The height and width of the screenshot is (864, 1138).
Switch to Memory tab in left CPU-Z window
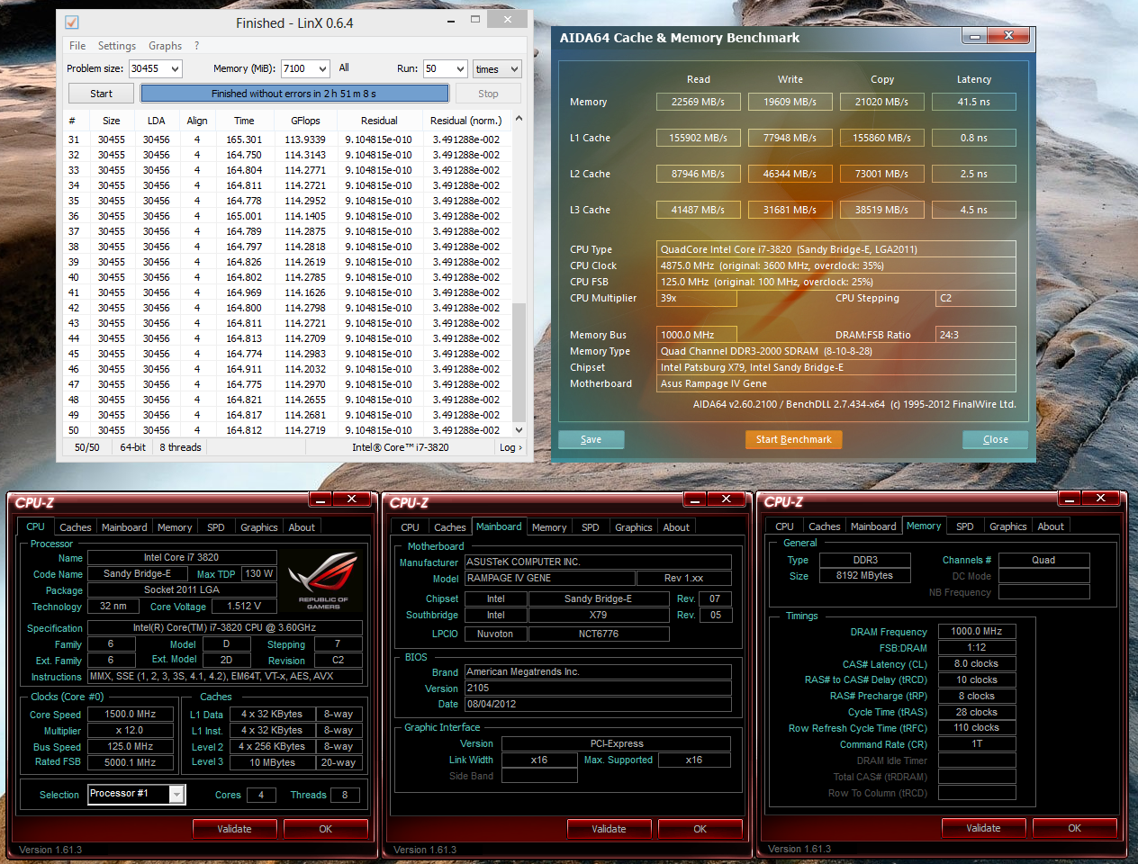(175, 527)
